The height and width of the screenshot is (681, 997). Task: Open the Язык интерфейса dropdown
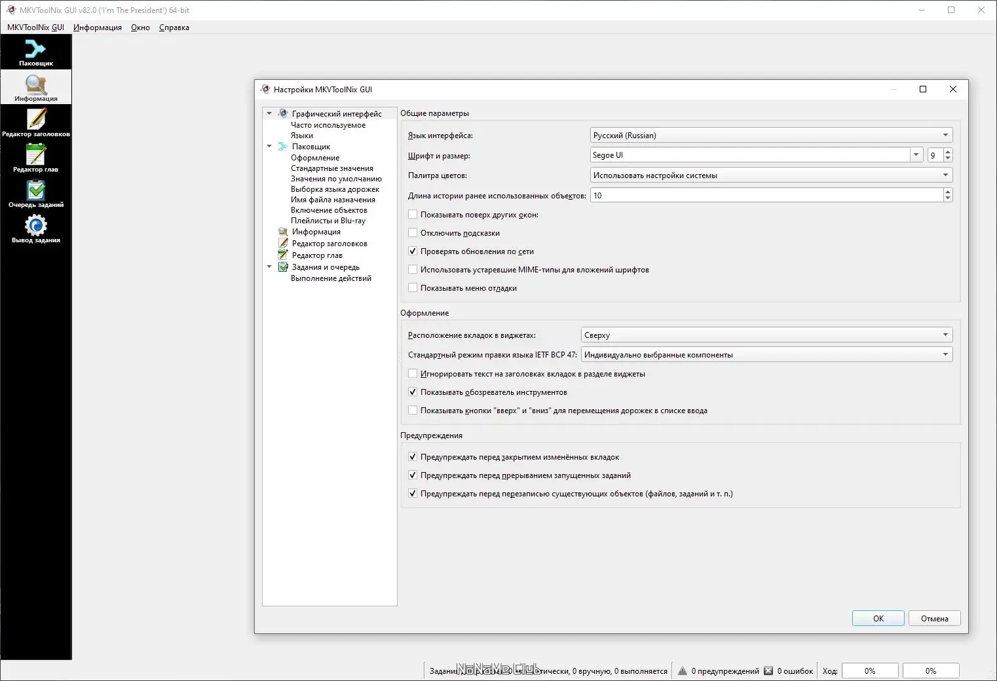[771, 135]
